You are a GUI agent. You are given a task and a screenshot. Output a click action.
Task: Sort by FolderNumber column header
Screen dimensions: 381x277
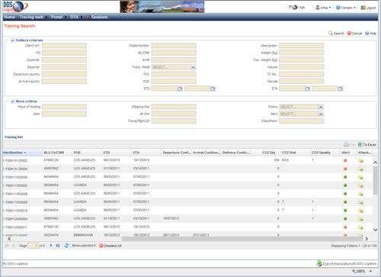click(x=22, y=153)
